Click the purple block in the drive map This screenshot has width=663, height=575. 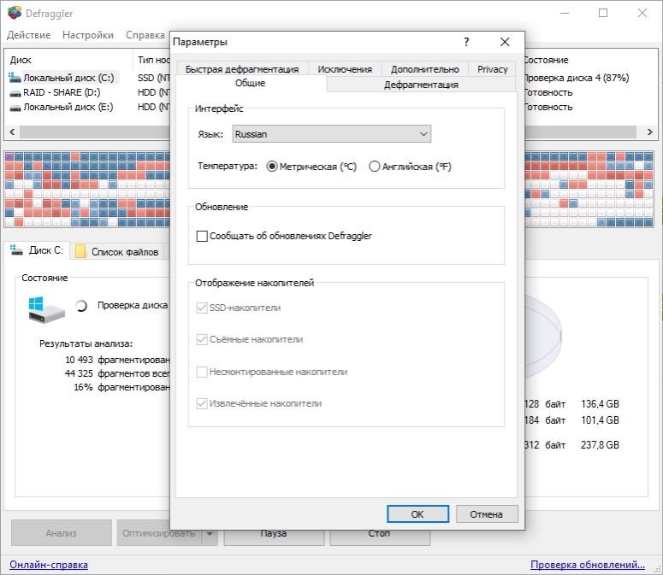tap(9, 156)
